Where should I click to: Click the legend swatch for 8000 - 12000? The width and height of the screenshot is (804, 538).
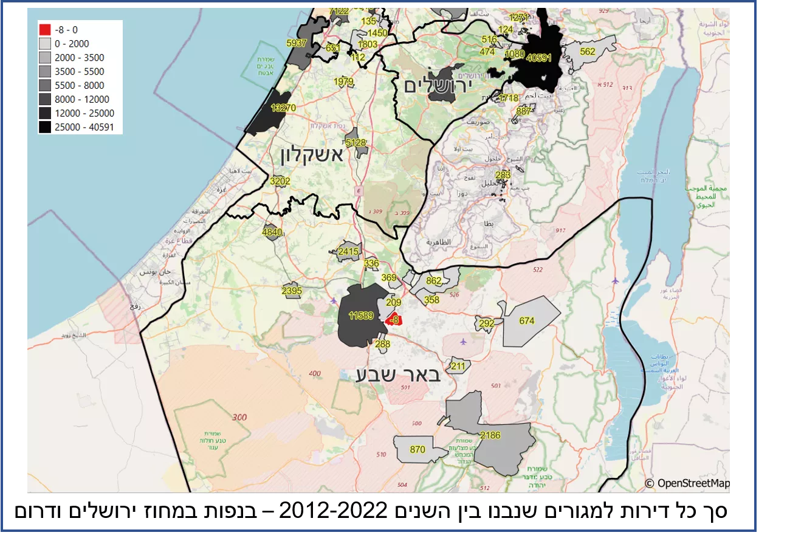(x=45, y=99)
